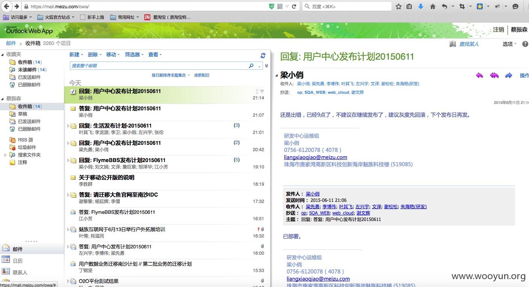Open the 选项 dropdown at top right

tap(509, 44)
